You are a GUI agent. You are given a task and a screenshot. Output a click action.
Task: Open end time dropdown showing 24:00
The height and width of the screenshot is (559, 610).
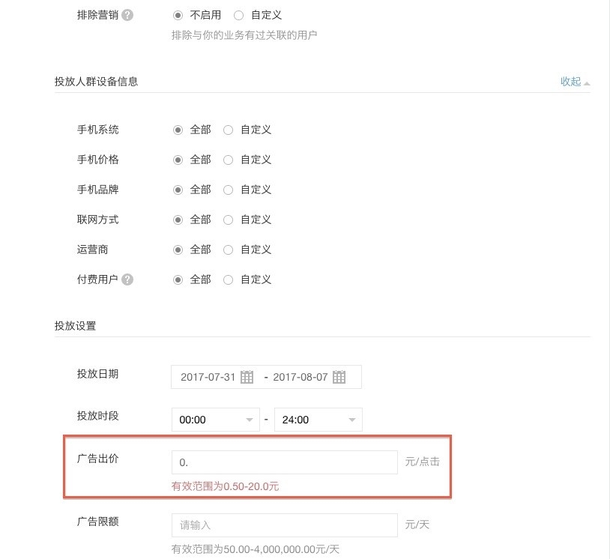318,420
